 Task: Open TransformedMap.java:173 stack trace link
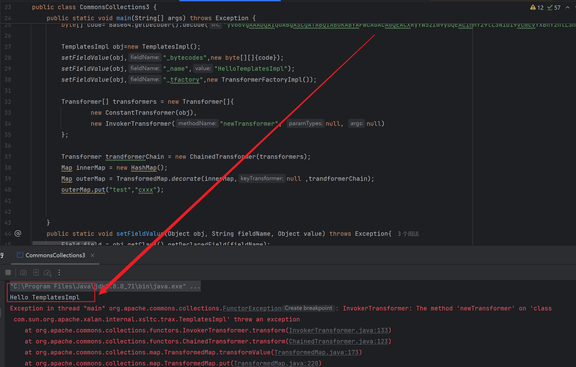tap(316, 353)
